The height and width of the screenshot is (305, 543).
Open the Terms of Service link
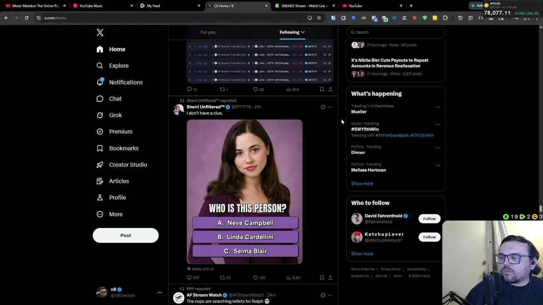[x=363, y=269]
